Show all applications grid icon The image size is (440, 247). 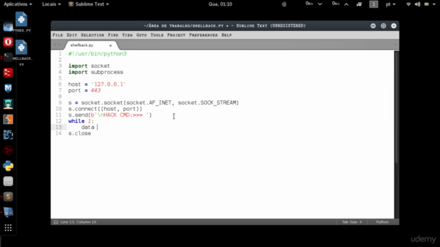[8, 228]
